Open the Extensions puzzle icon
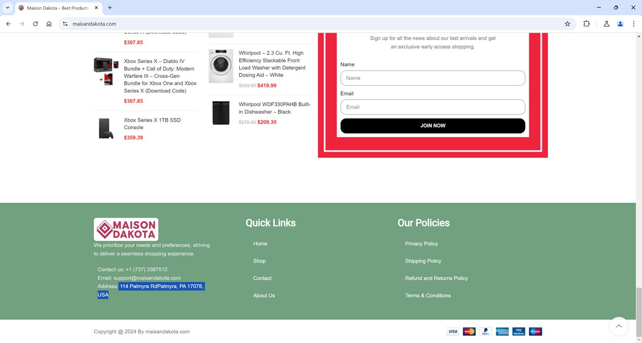Image resolution: width=642 pixels, height=343 pixels. 586,24
